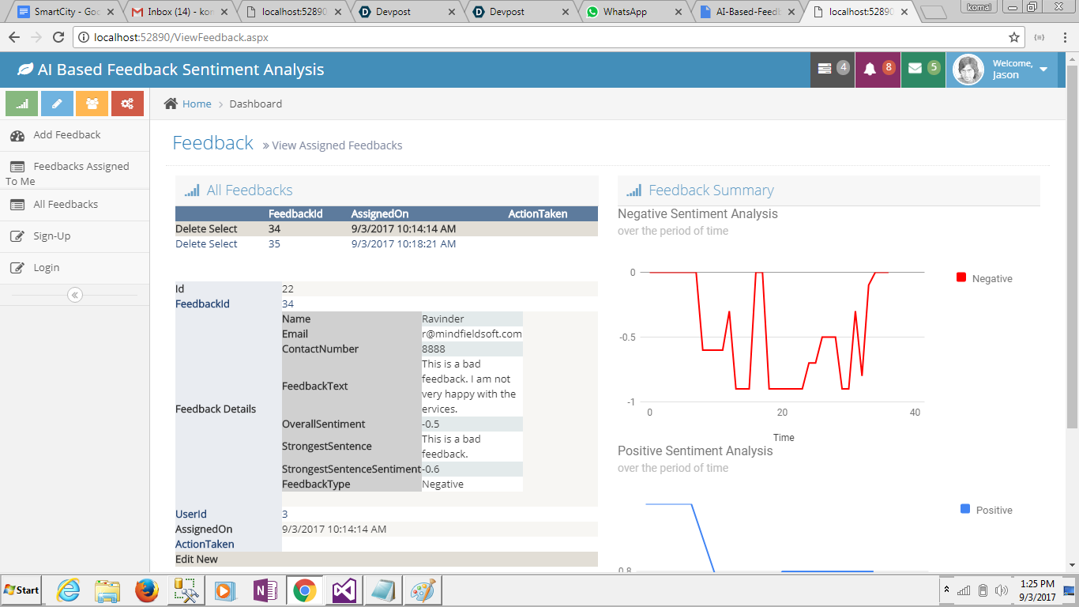Click FeedbackId link 35 in grid
Image resolution: width=1079 pixels, height=607 pixels.
pos(274,244)
